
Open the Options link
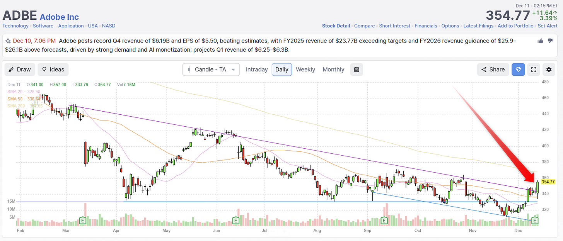click(450, 26)
